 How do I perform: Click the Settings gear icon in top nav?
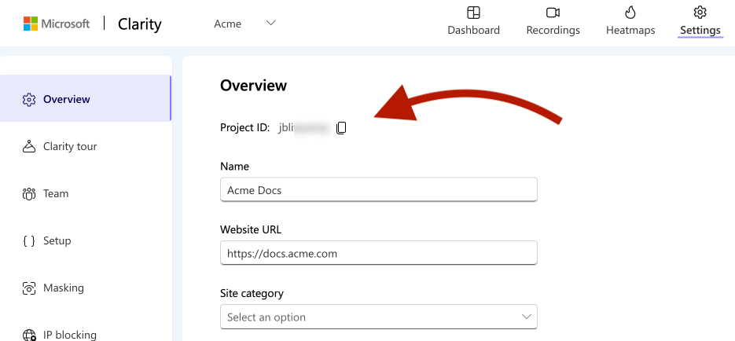tap(700, 13)
